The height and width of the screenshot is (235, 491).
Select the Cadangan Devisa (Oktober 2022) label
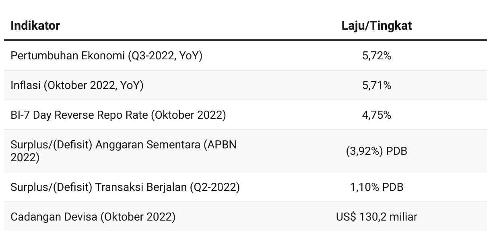(93, 217)
